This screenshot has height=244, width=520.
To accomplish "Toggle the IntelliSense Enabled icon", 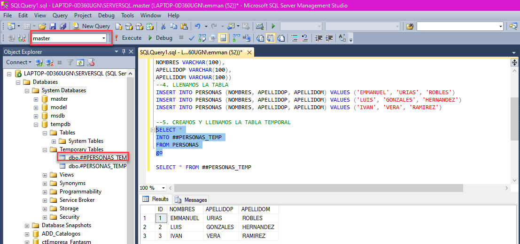I will (223, 38).
